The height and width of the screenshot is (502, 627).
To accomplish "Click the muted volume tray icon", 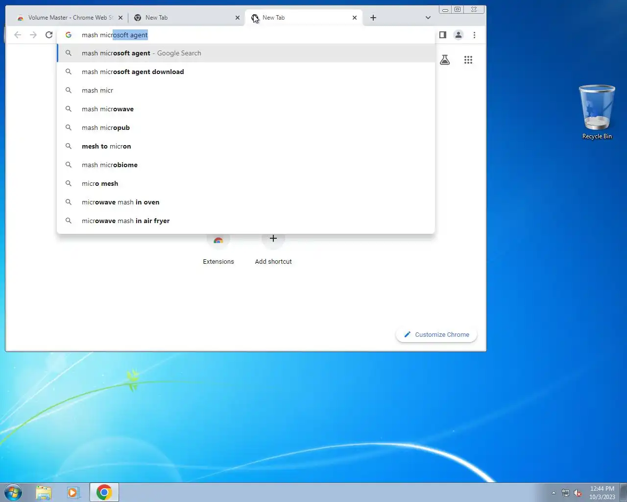I will tap(578, 493).
